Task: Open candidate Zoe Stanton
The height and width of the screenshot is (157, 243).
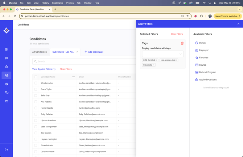Action: click(46, 133)
